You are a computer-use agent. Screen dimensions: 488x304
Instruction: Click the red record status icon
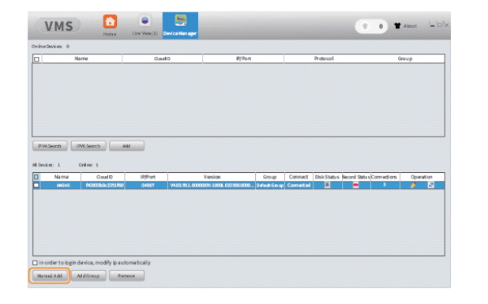(x=355, y=185)
